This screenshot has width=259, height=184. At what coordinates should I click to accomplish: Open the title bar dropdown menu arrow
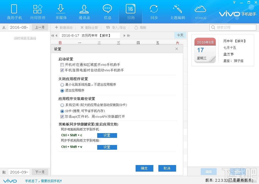coord(234,2)
